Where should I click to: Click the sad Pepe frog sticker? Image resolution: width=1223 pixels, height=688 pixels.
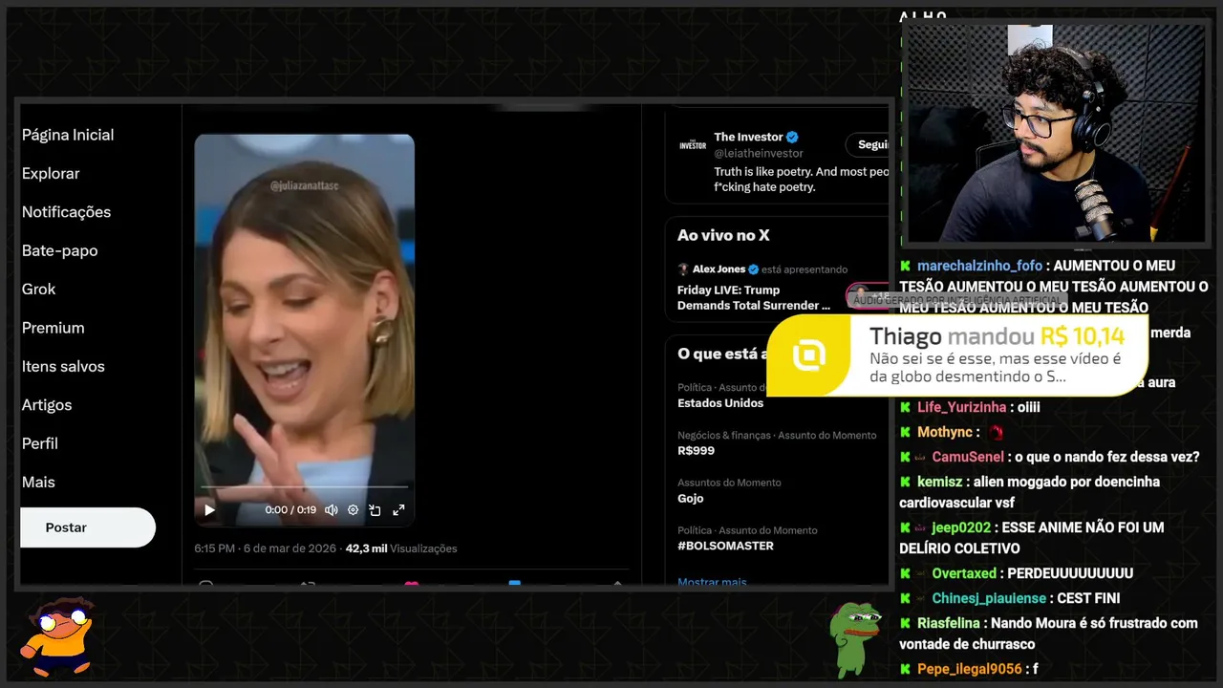853,638
